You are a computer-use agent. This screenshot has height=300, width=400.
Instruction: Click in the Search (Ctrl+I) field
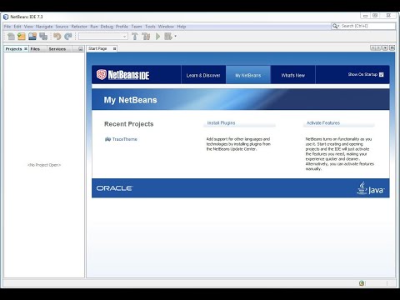pyautogui.click(x=367, y=26)
